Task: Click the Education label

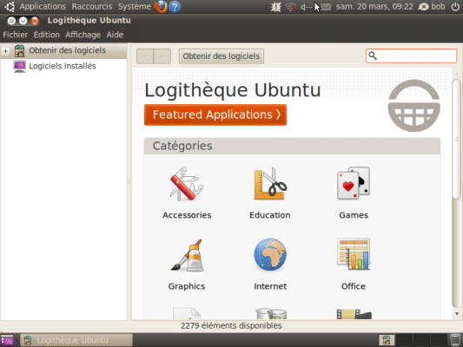Action: click(270, 215)
